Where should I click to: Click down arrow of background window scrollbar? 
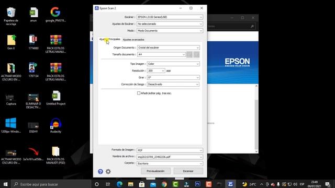click(256, 151)
